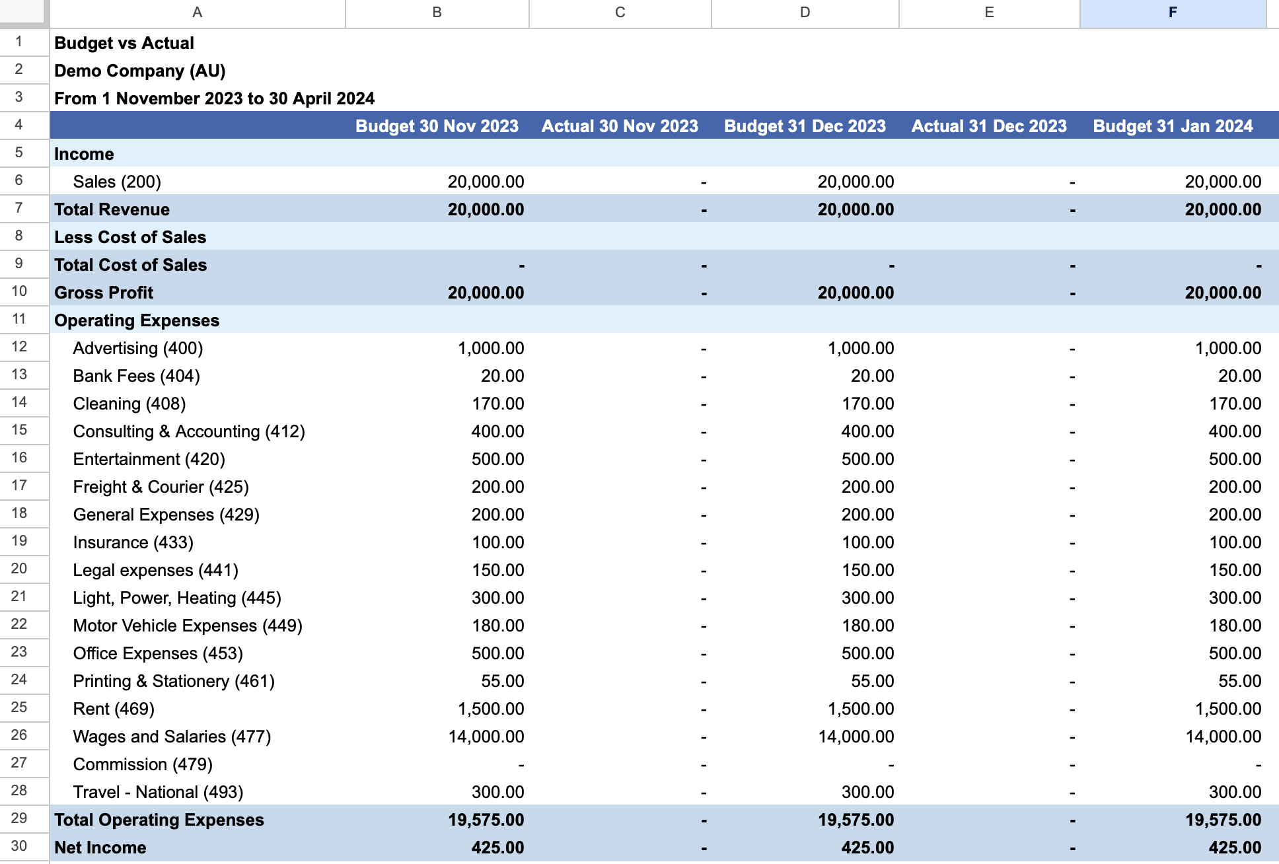This screenshot has width=1279, height=864.
Task: Click 'Motor Vehicle Expenses (449)' cell
Action: 198,626
